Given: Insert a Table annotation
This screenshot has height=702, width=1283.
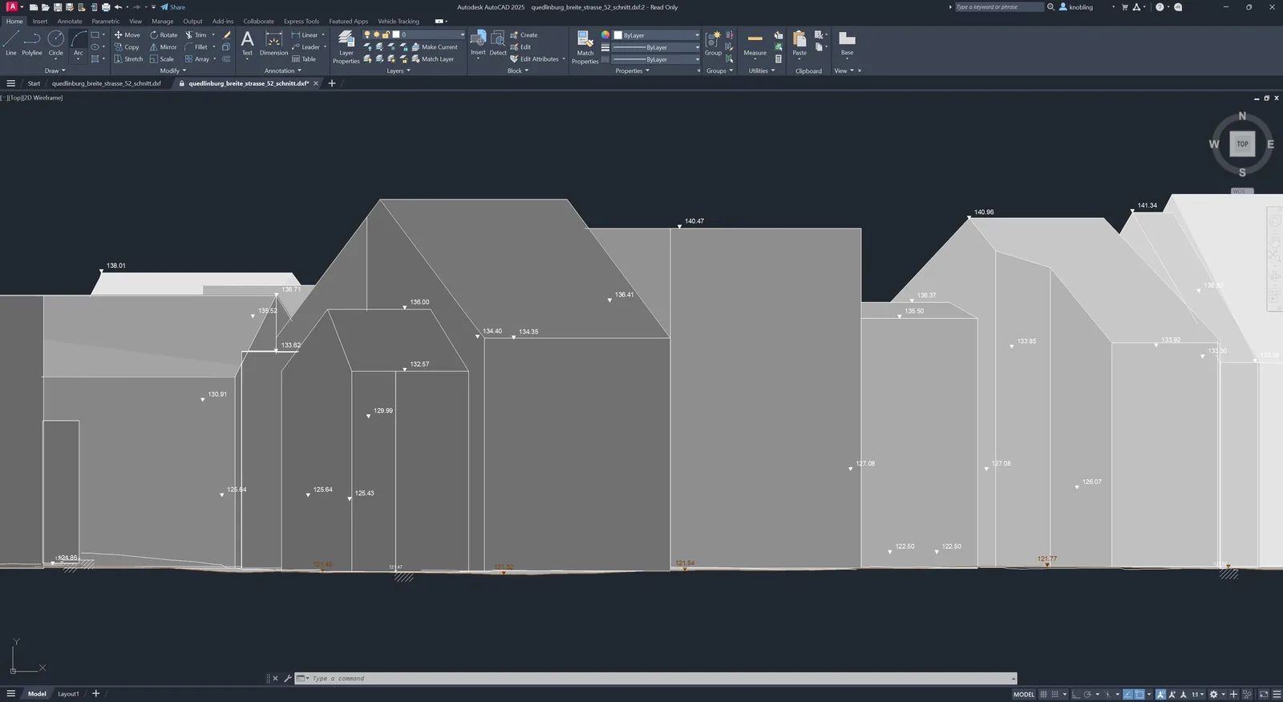Looking at the screenshot, I should (x=304, y=59).
